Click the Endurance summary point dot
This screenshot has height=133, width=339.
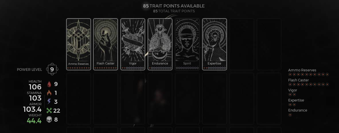pos(290,115)
